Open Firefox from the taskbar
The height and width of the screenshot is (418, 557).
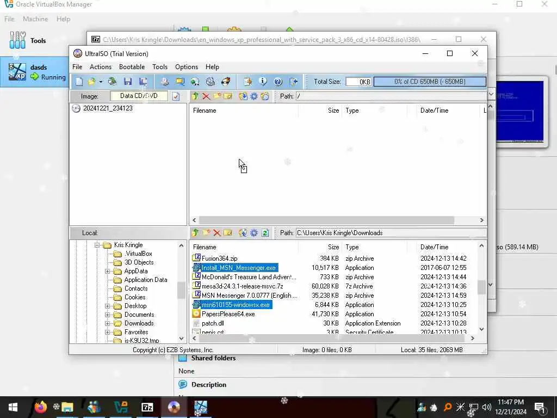40,407
